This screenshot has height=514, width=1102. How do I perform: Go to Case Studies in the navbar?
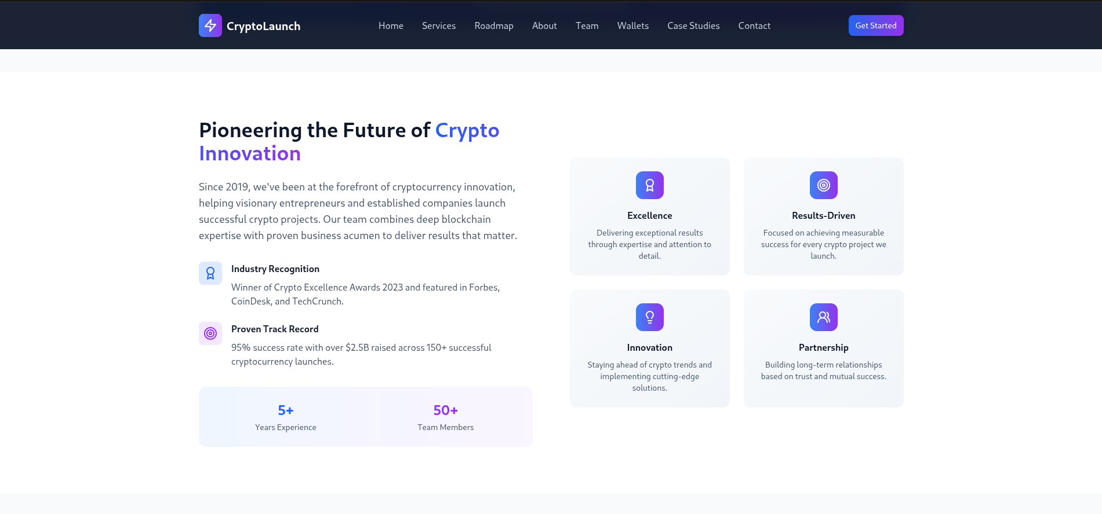(693, 26)
